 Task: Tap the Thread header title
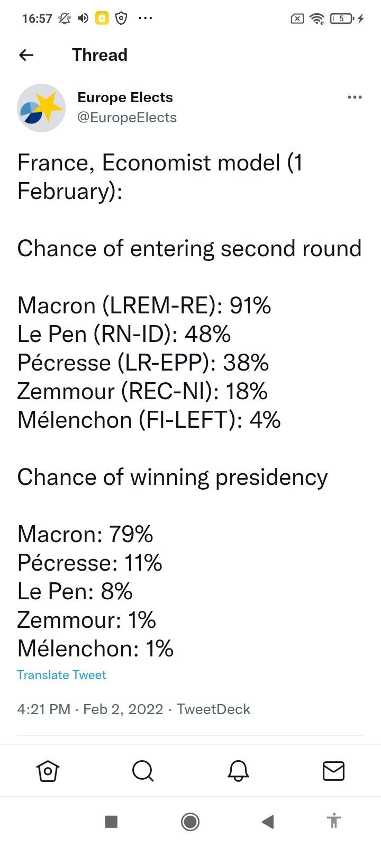click(x=99, y=55)
